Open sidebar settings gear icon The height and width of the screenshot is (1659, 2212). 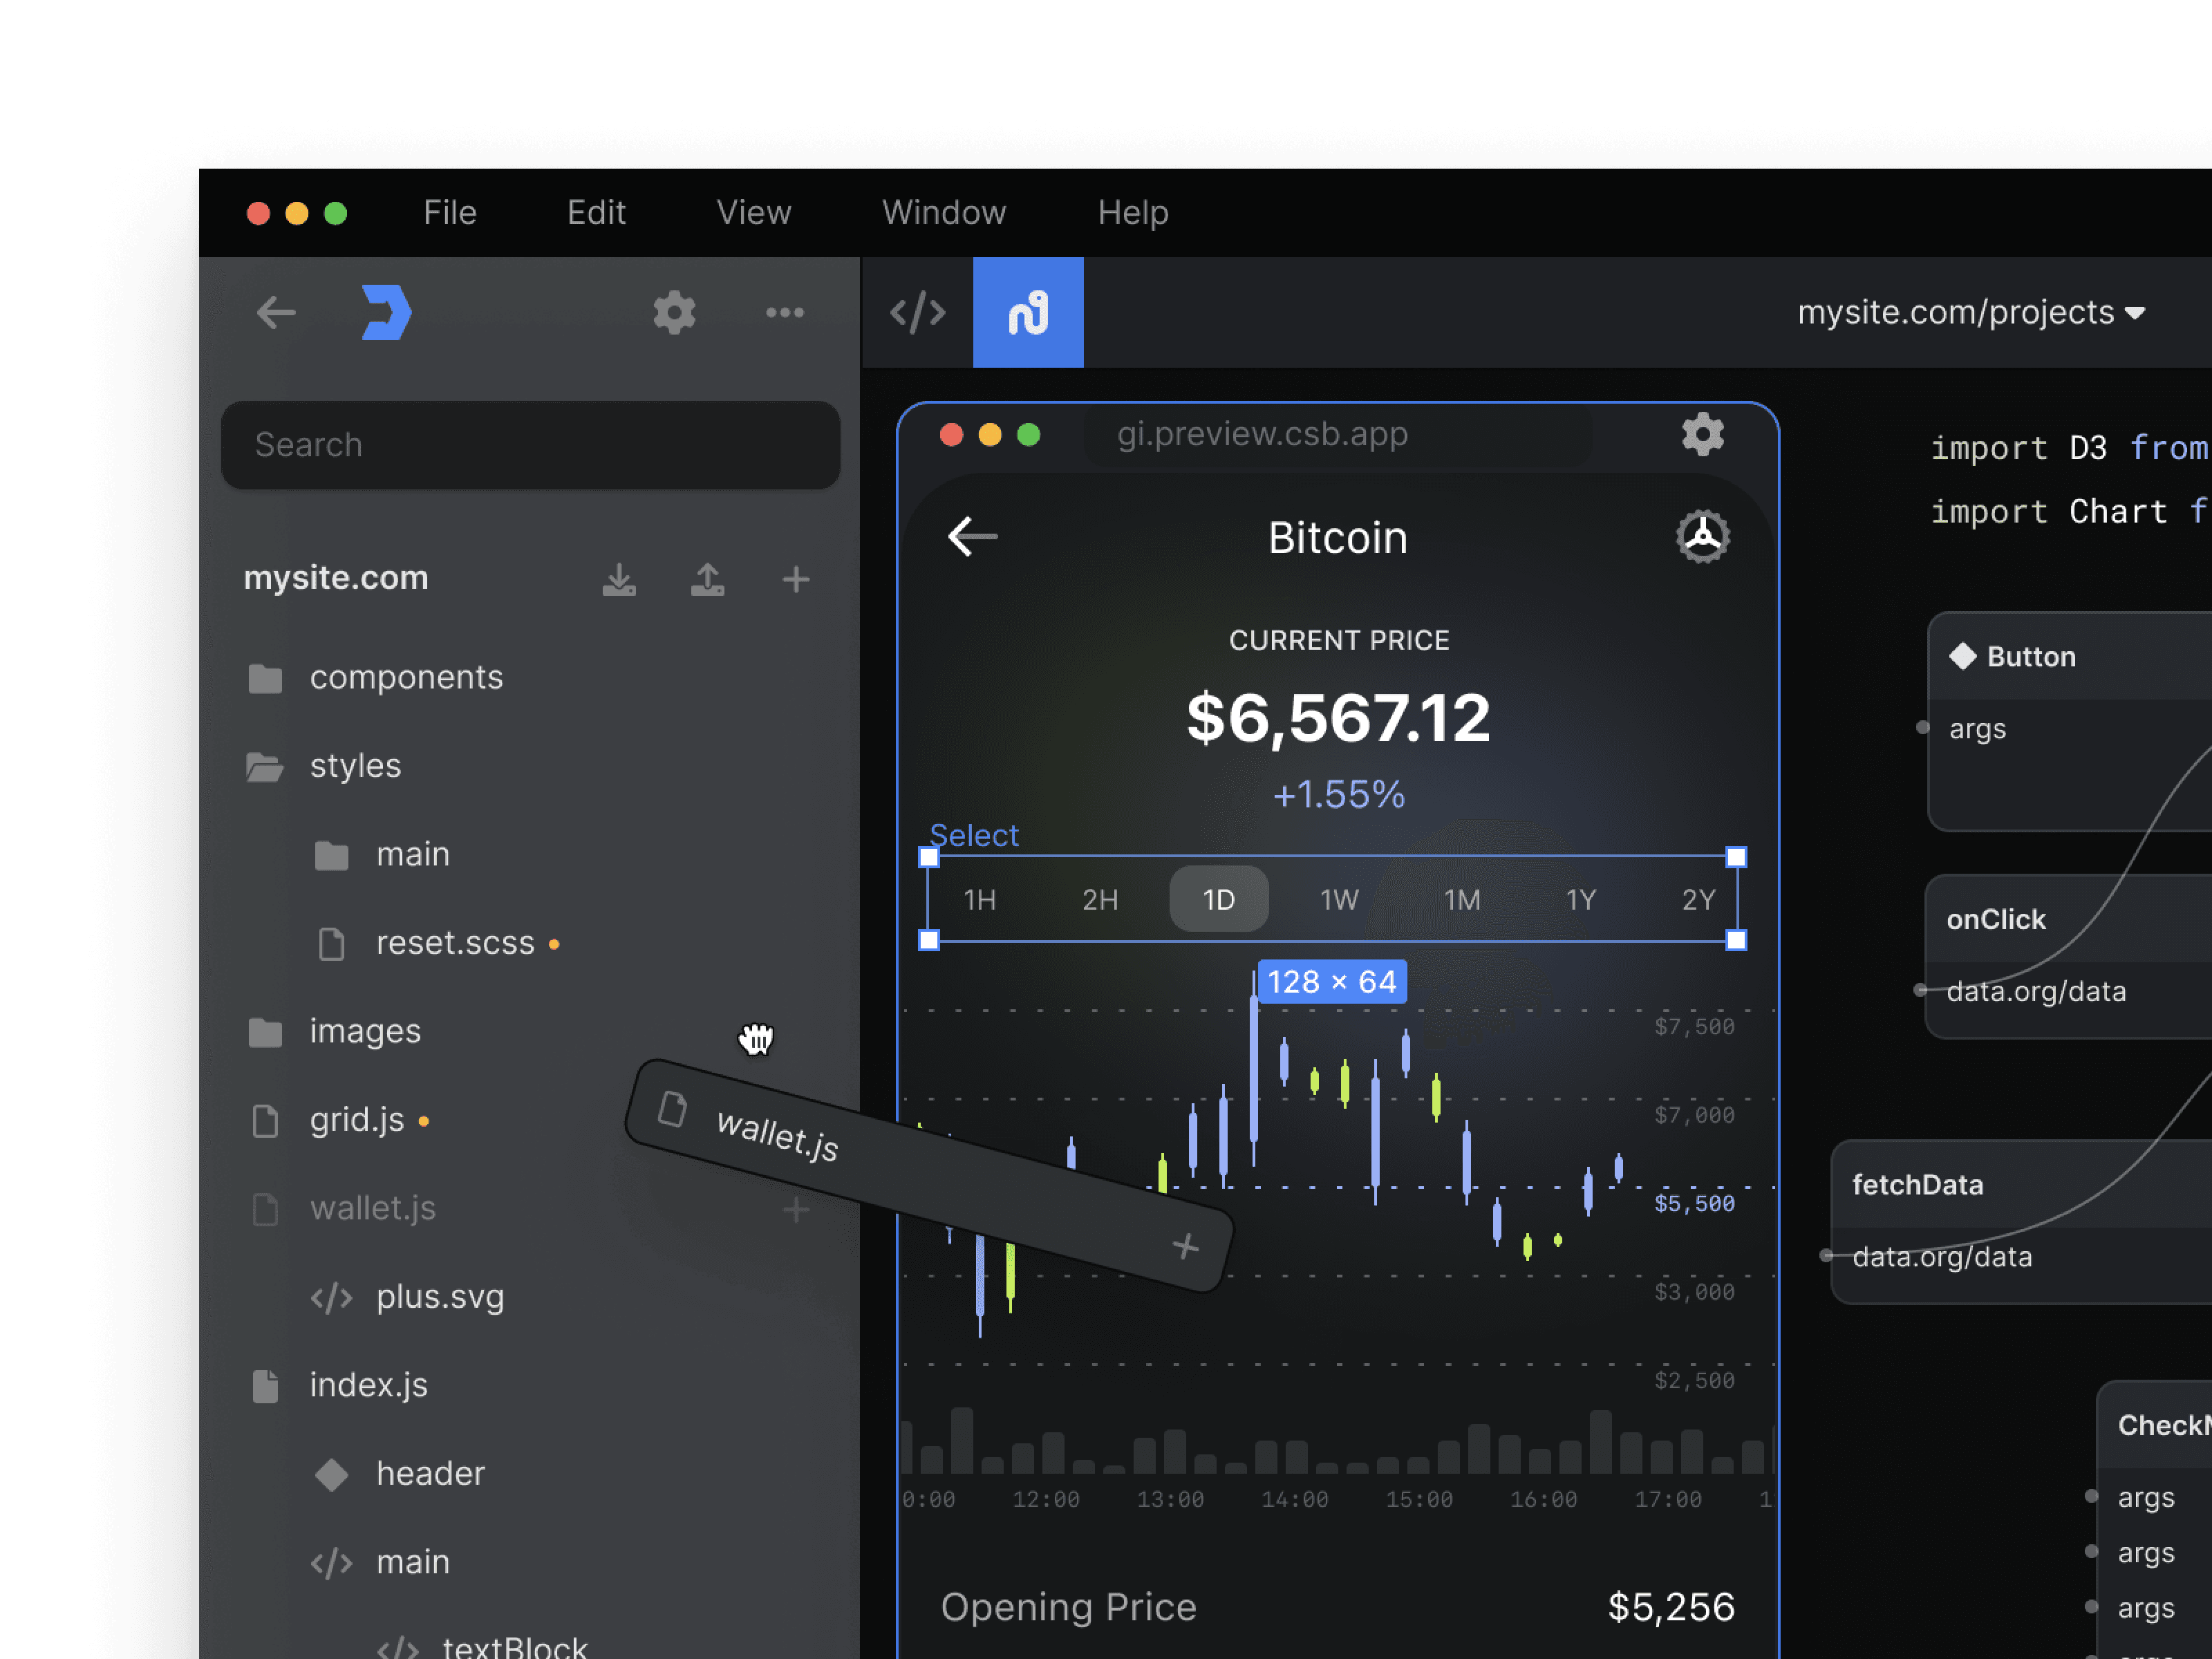click(x=674, y=313)
